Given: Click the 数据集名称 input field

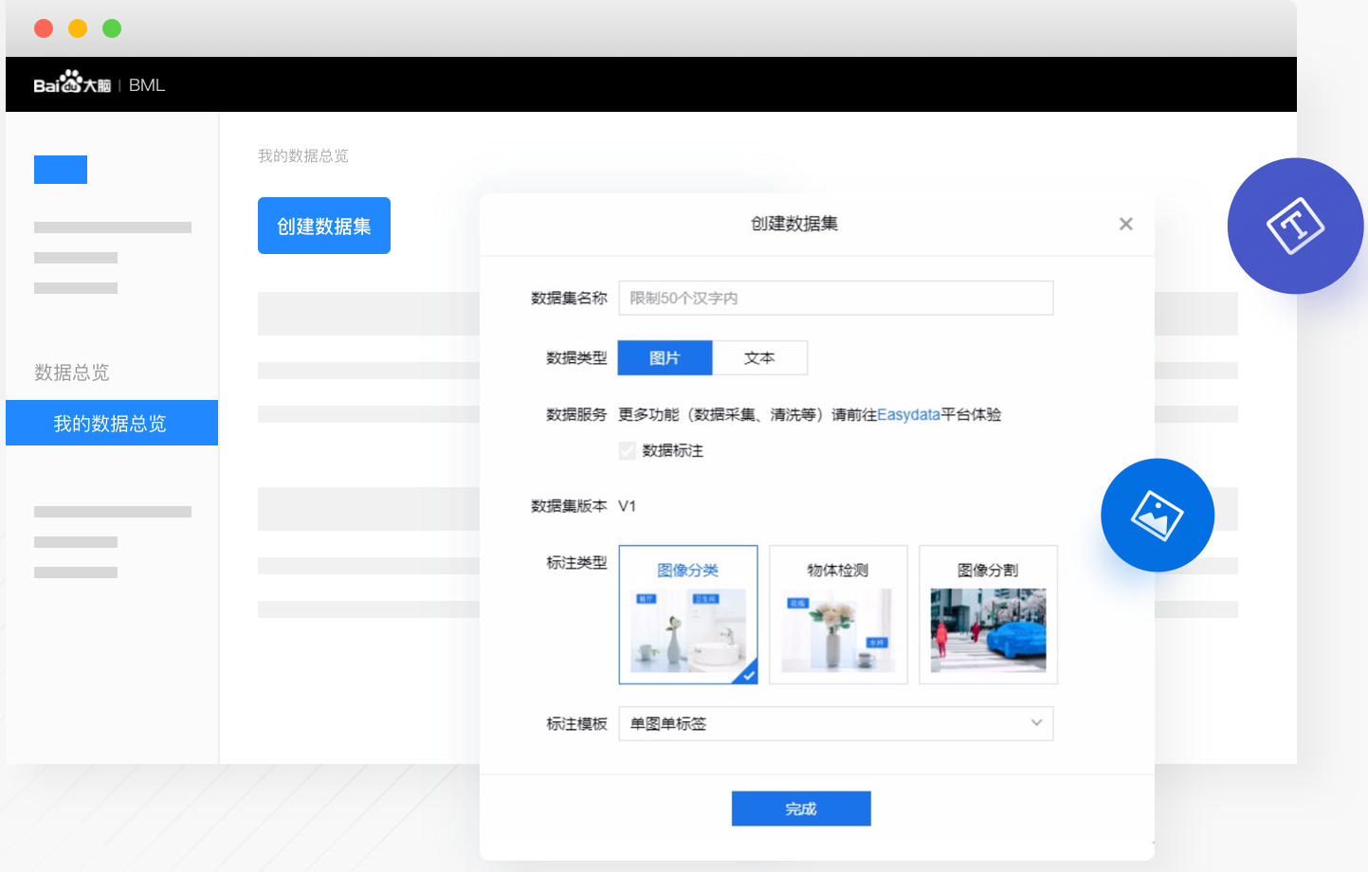Looking at the screenshot, I should point(835,298).
